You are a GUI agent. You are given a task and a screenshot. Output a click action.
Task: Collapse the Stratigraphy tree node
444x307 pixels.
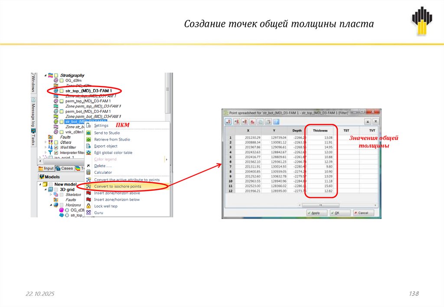45,75
